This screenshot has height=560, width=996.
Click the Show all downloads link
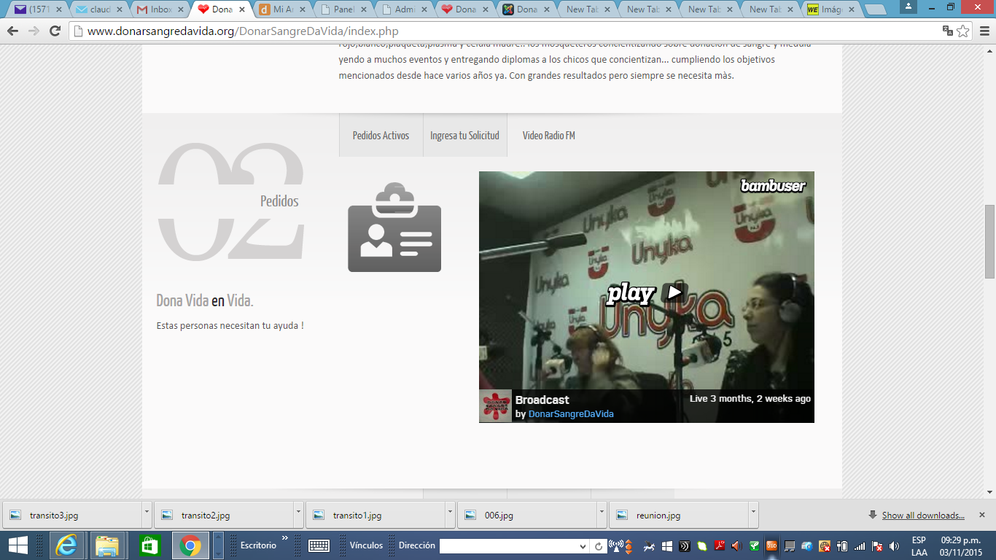(922, 516)
